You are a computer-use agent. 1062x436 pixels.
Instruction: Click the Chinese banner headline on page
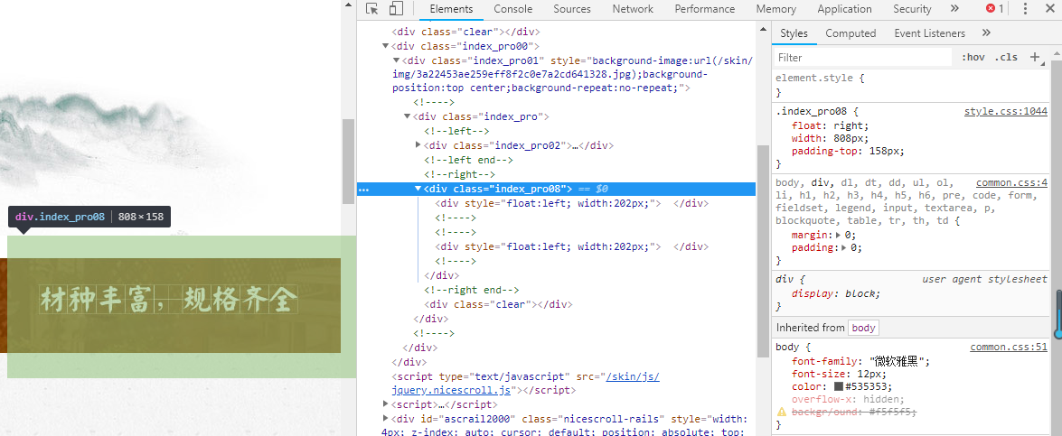coord(169,299)
